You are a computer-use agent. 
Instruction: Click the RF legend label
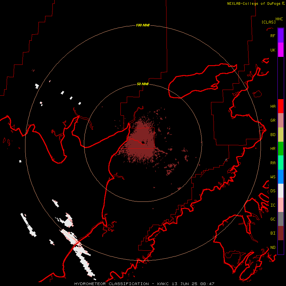pos(273,36)
